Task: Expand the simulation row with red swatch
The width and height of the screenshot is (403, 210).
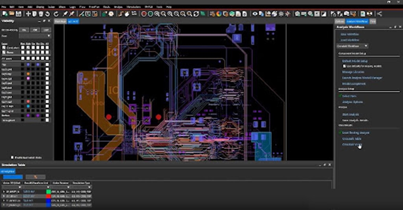Action: 4,196
